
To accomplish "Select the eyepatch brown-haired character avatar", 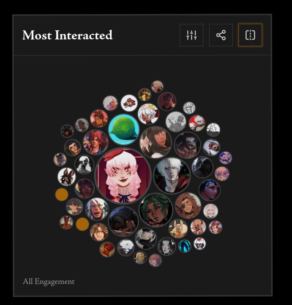I will [x=188, y=206].
